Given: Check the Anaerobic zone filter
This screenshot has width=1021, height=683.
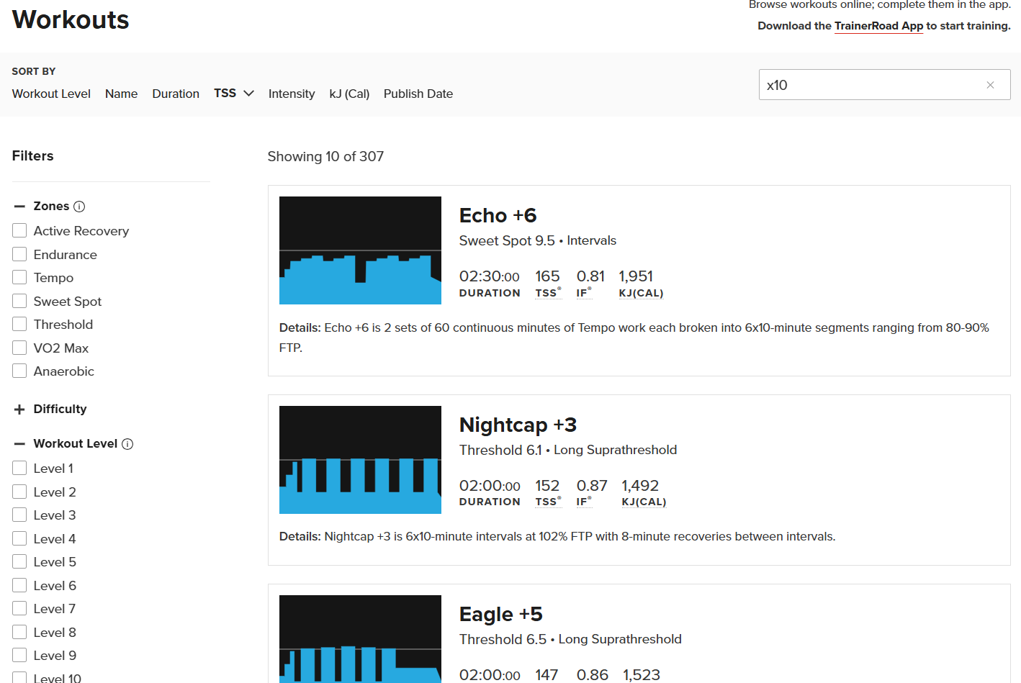Looking at the screenshot, I should tap(19, 371).
